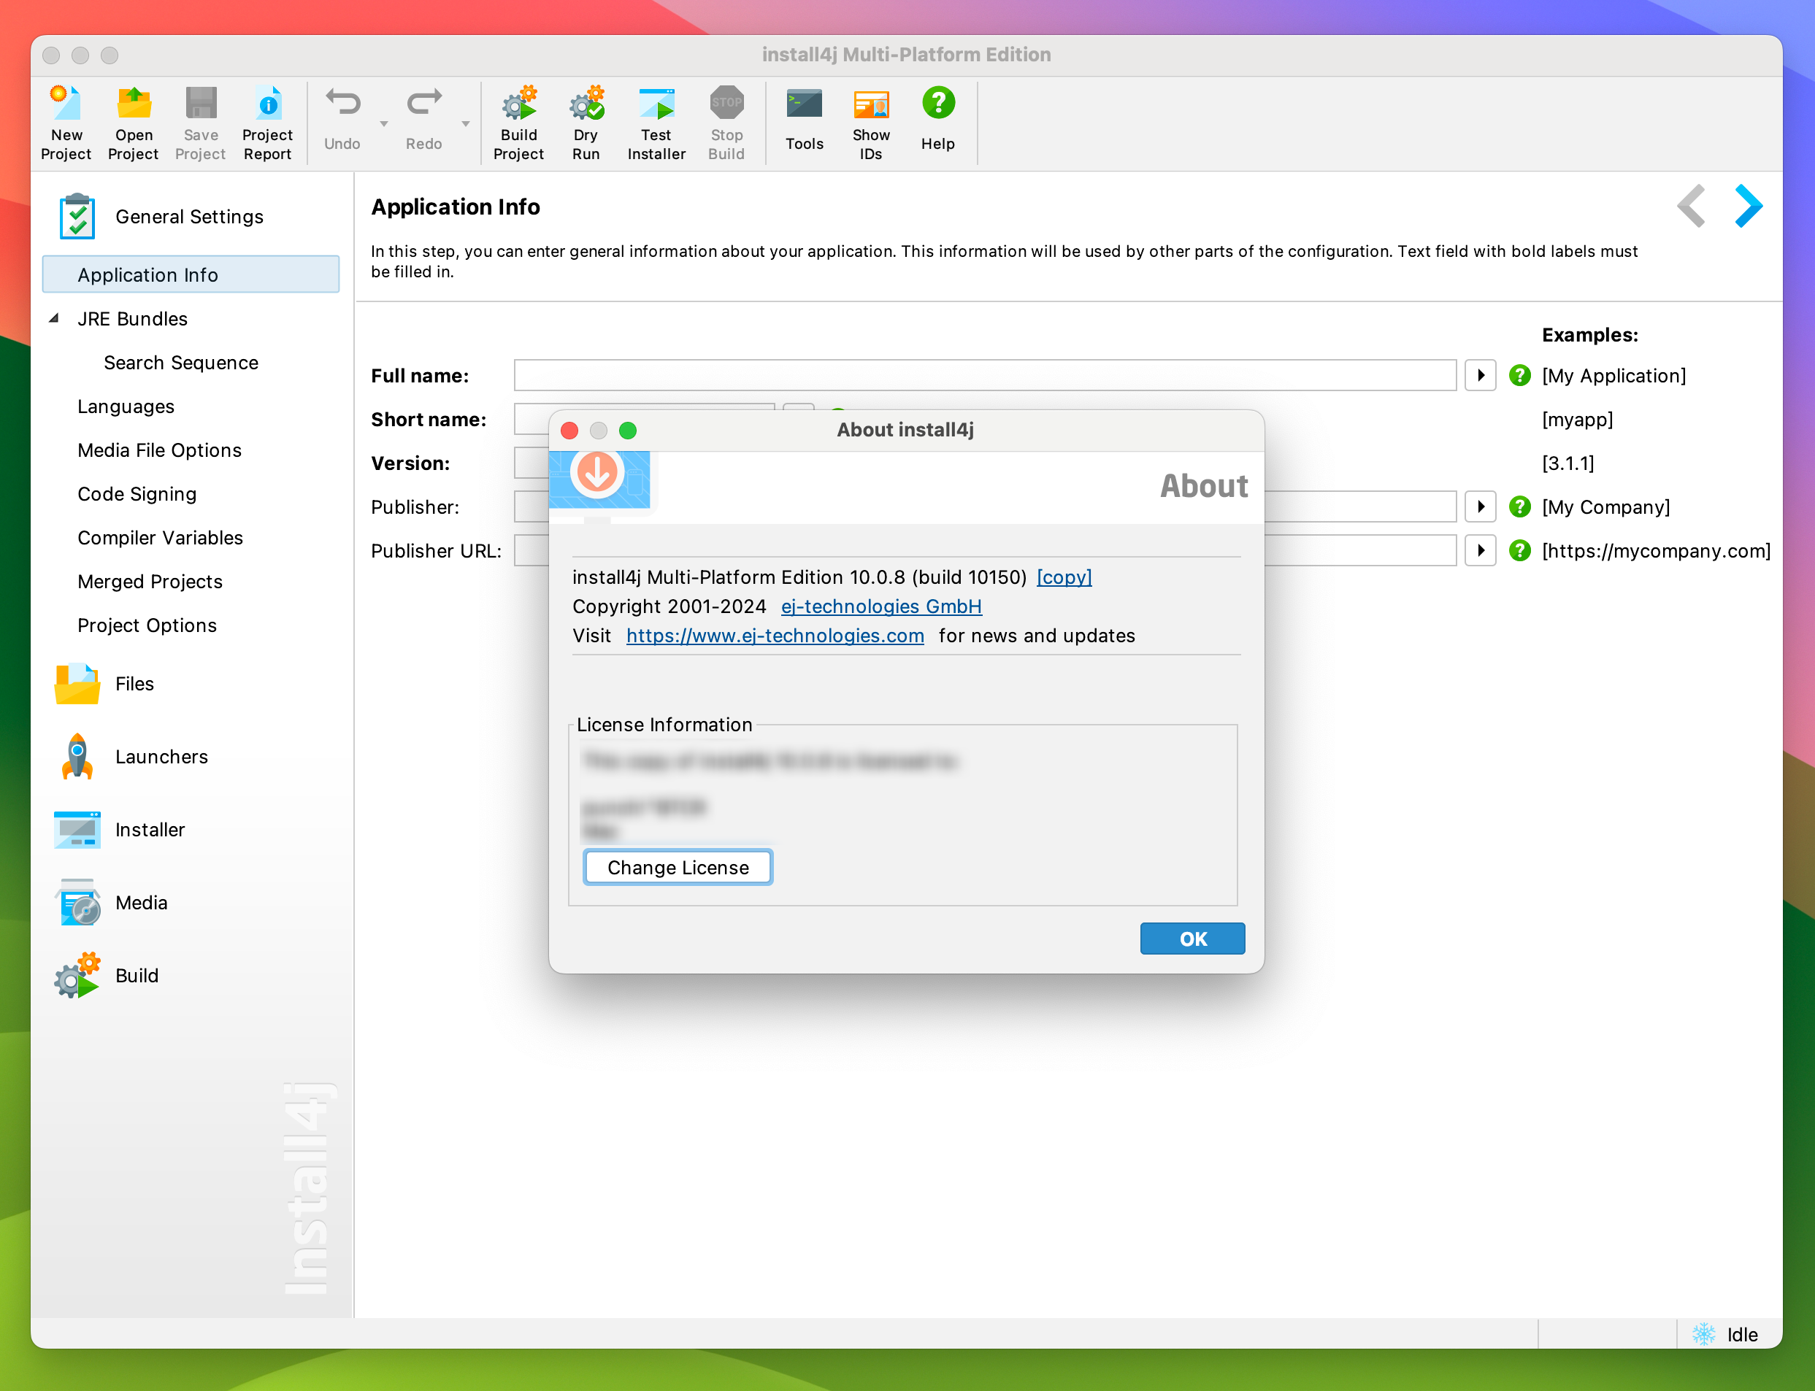Select JRE Bundles in the sidebar
The width and height of the screenshot is (1815, 1391).
pos(133,319)
